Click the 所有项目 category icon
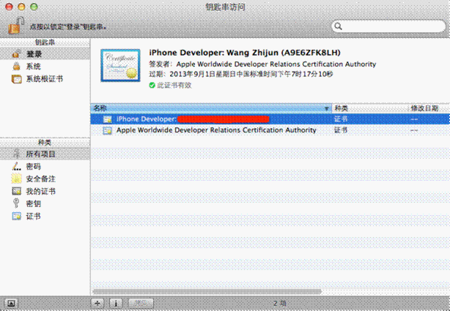Image resolution: width=450 pixels, height=311 pixels. tap(16, 154)
